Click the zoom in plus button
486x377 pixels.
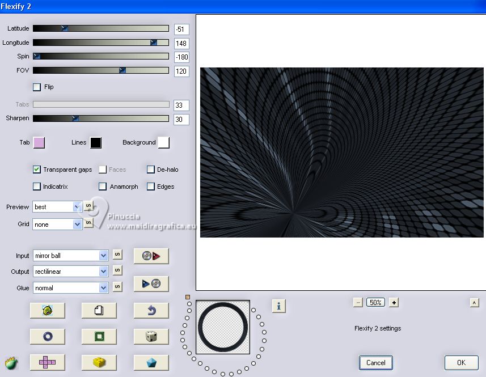coord(394,302)
